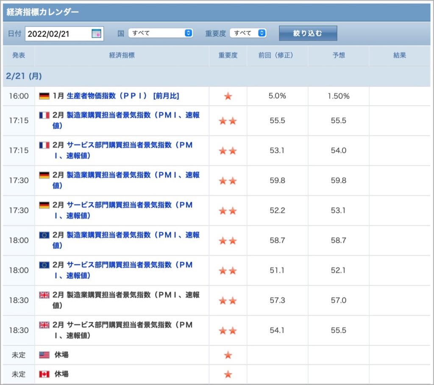Click the 予想 column header
Screen dimensions: 434x385
pos(339,55)
